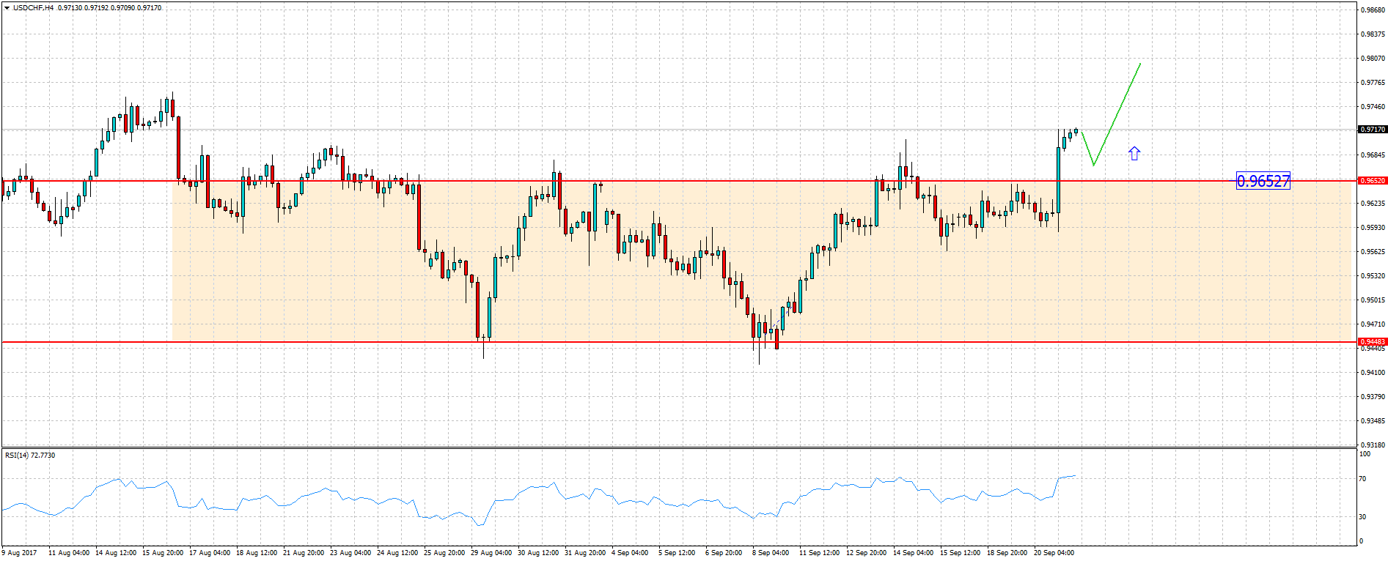The width and height of the screenshot is (1388, 561).
Task: Click the RSI(14) indicator label
Action: click(30, 456)
